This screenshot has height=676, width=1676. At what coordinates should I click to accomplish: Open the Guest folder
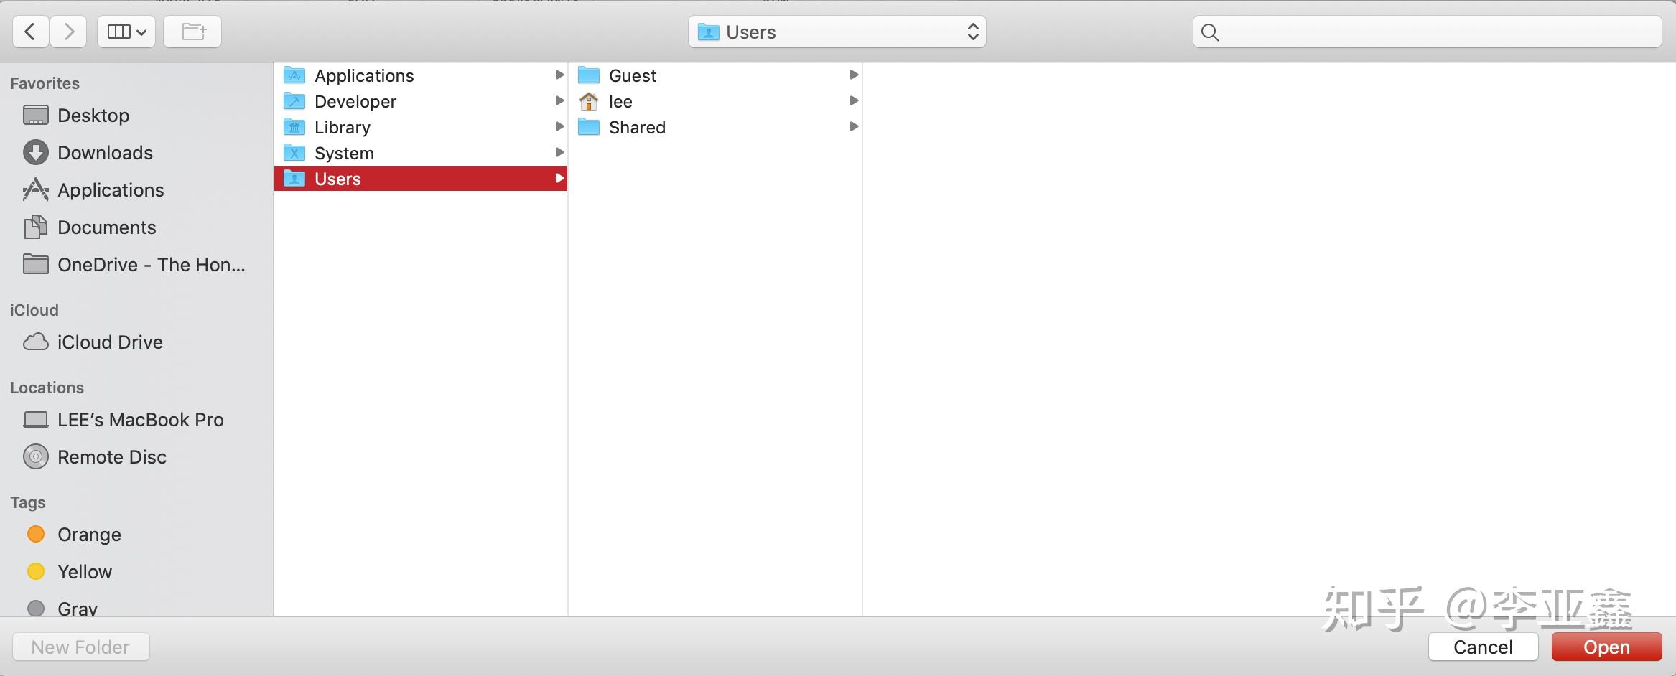tap(632, 75)
